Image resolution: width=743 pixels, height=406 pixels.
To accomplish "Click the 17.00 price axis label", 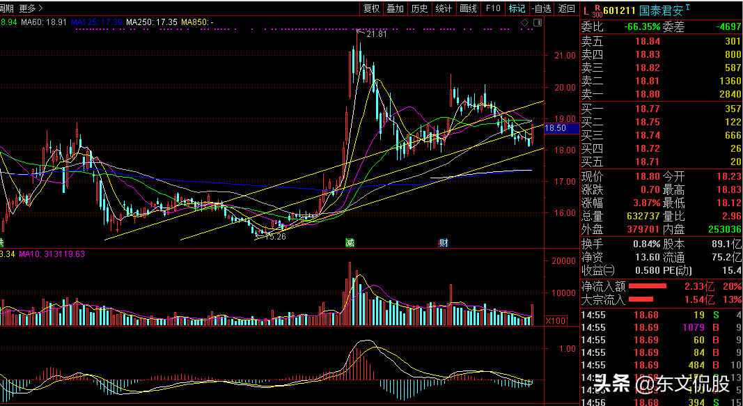I will point(565,182).
